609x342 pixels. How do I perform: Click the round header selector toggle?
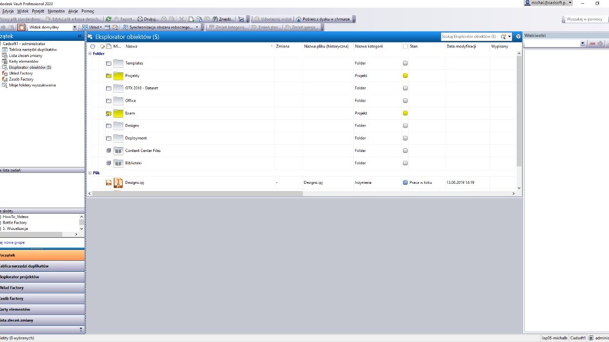pyautogui.click(x=93, y=47)
